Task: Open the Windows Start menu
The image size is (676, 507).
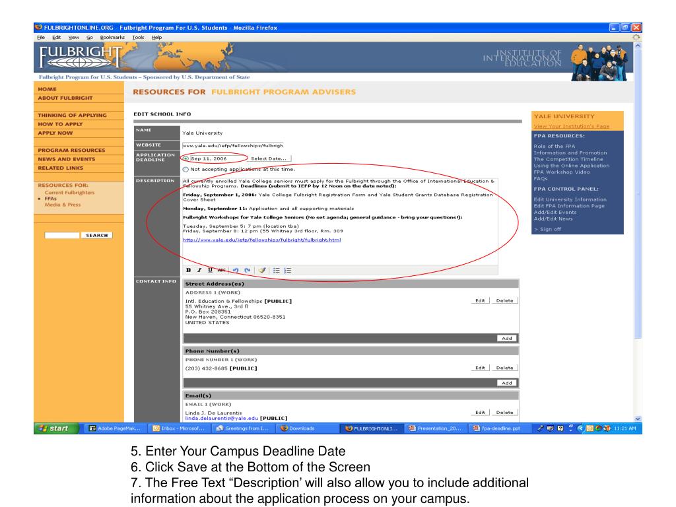Action: (56, 428)
